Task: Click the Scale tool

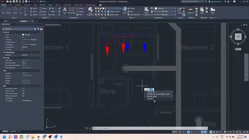Action: pyautogui.click(x=43, y=15)
